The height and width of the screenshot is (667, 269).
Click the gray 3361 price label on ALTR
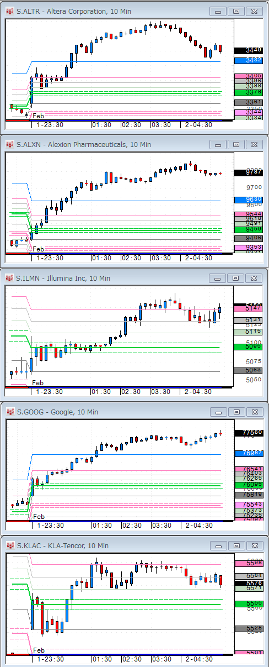coord(249,102)
